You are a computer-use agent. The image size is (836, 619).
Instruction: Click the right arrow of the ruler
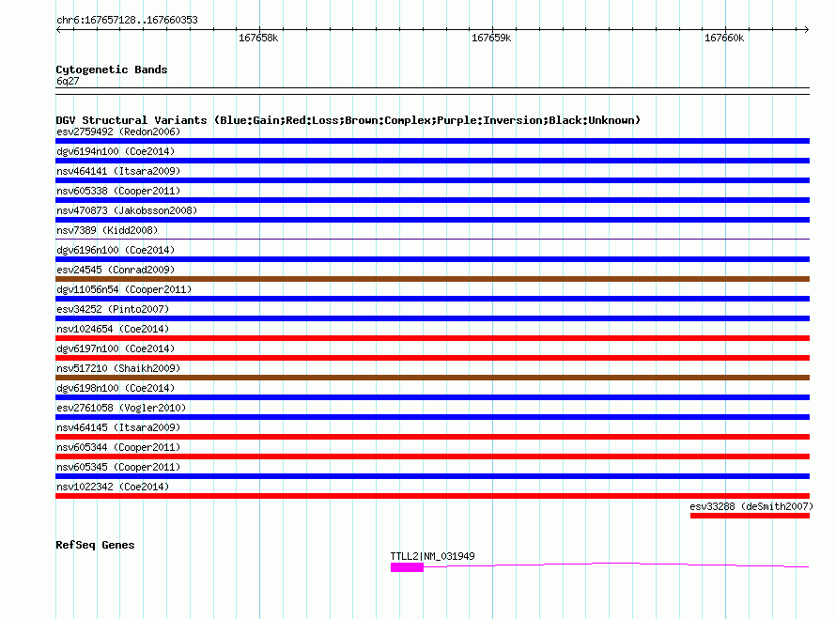point(806,30)
